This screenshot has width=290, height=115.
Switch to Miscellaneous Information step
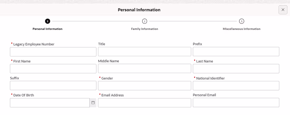(x=241, y=29)
